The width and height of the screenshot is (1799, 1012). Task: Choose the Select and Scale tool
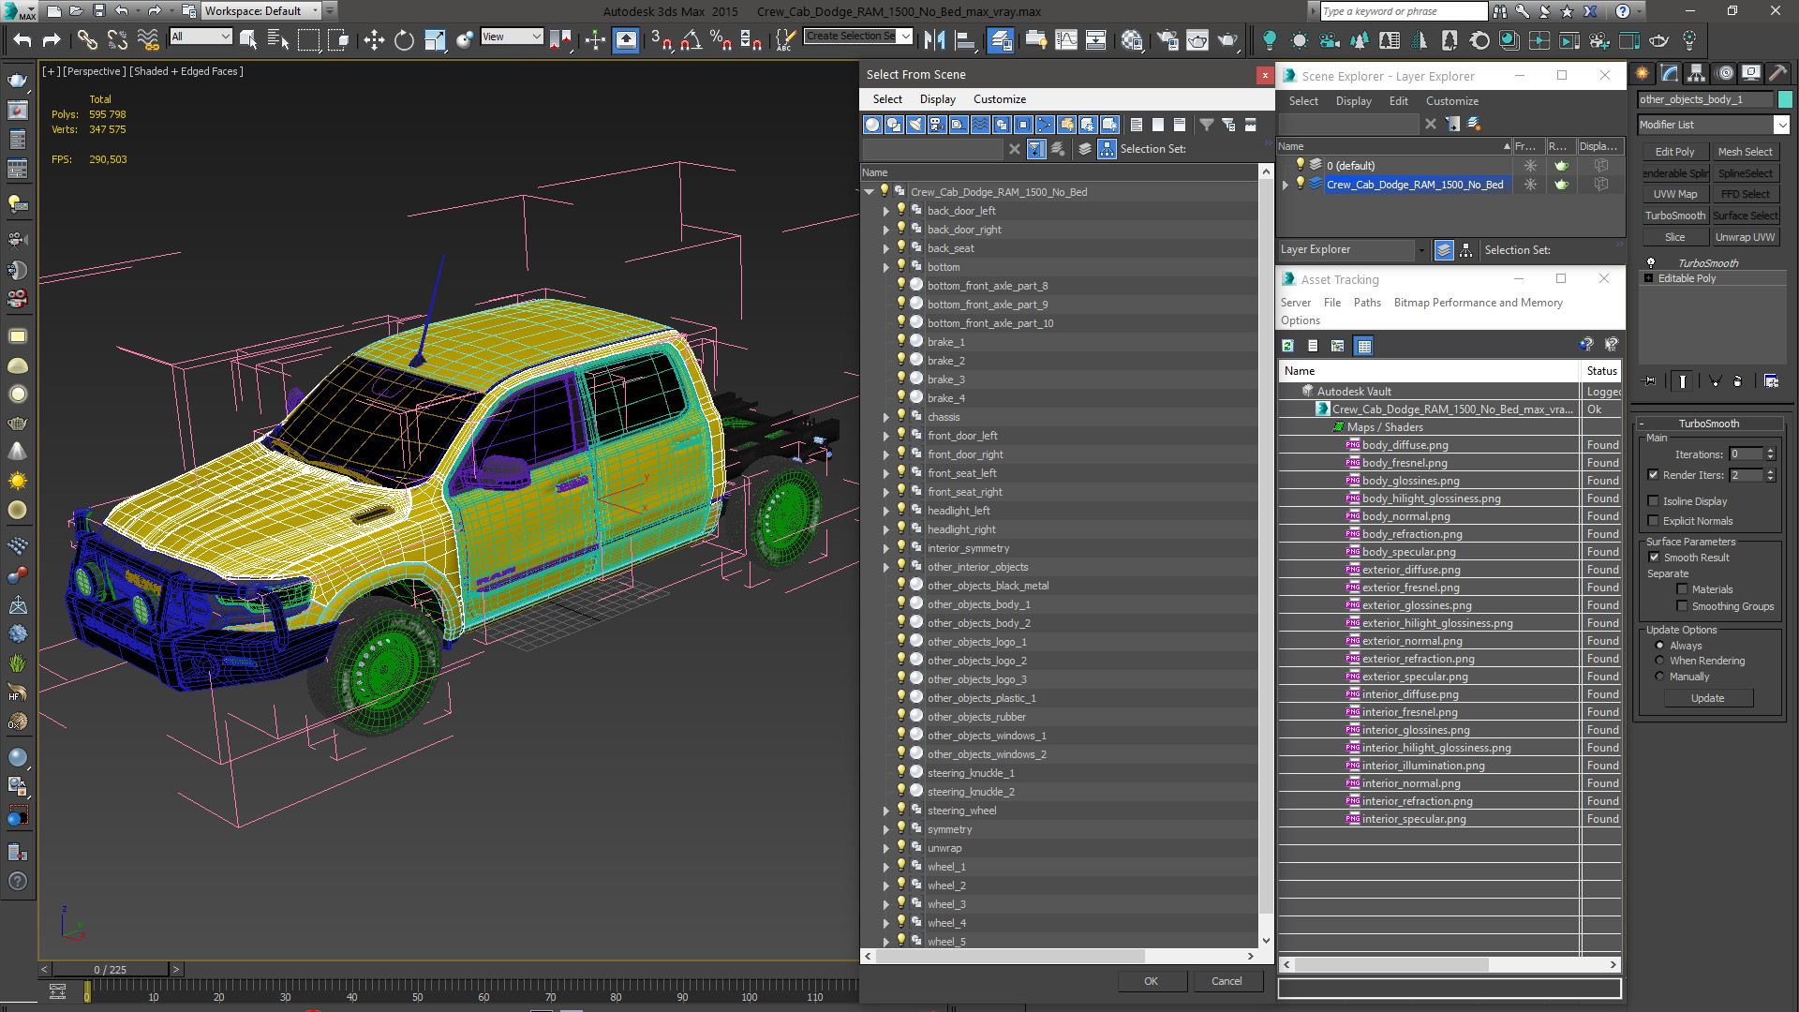pos(435,39)
